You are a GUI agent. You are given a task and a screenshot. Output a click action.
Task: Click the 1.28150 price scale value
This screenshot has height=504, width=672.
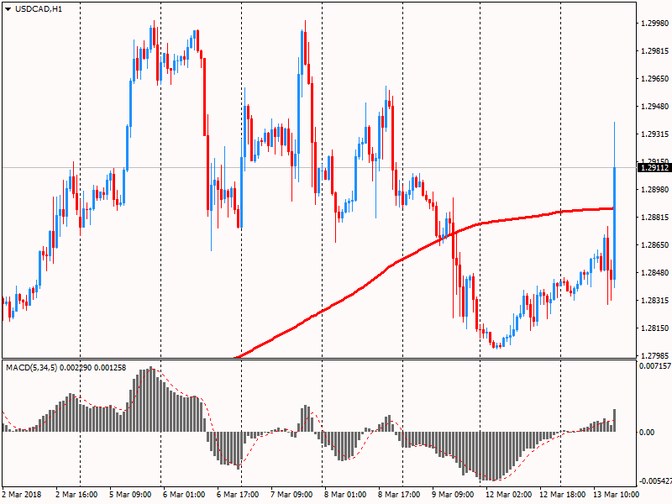[x=654, y=328]
